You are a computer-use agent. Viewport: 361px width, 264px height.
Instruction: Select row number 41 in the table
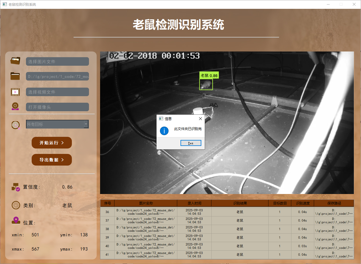107,255
